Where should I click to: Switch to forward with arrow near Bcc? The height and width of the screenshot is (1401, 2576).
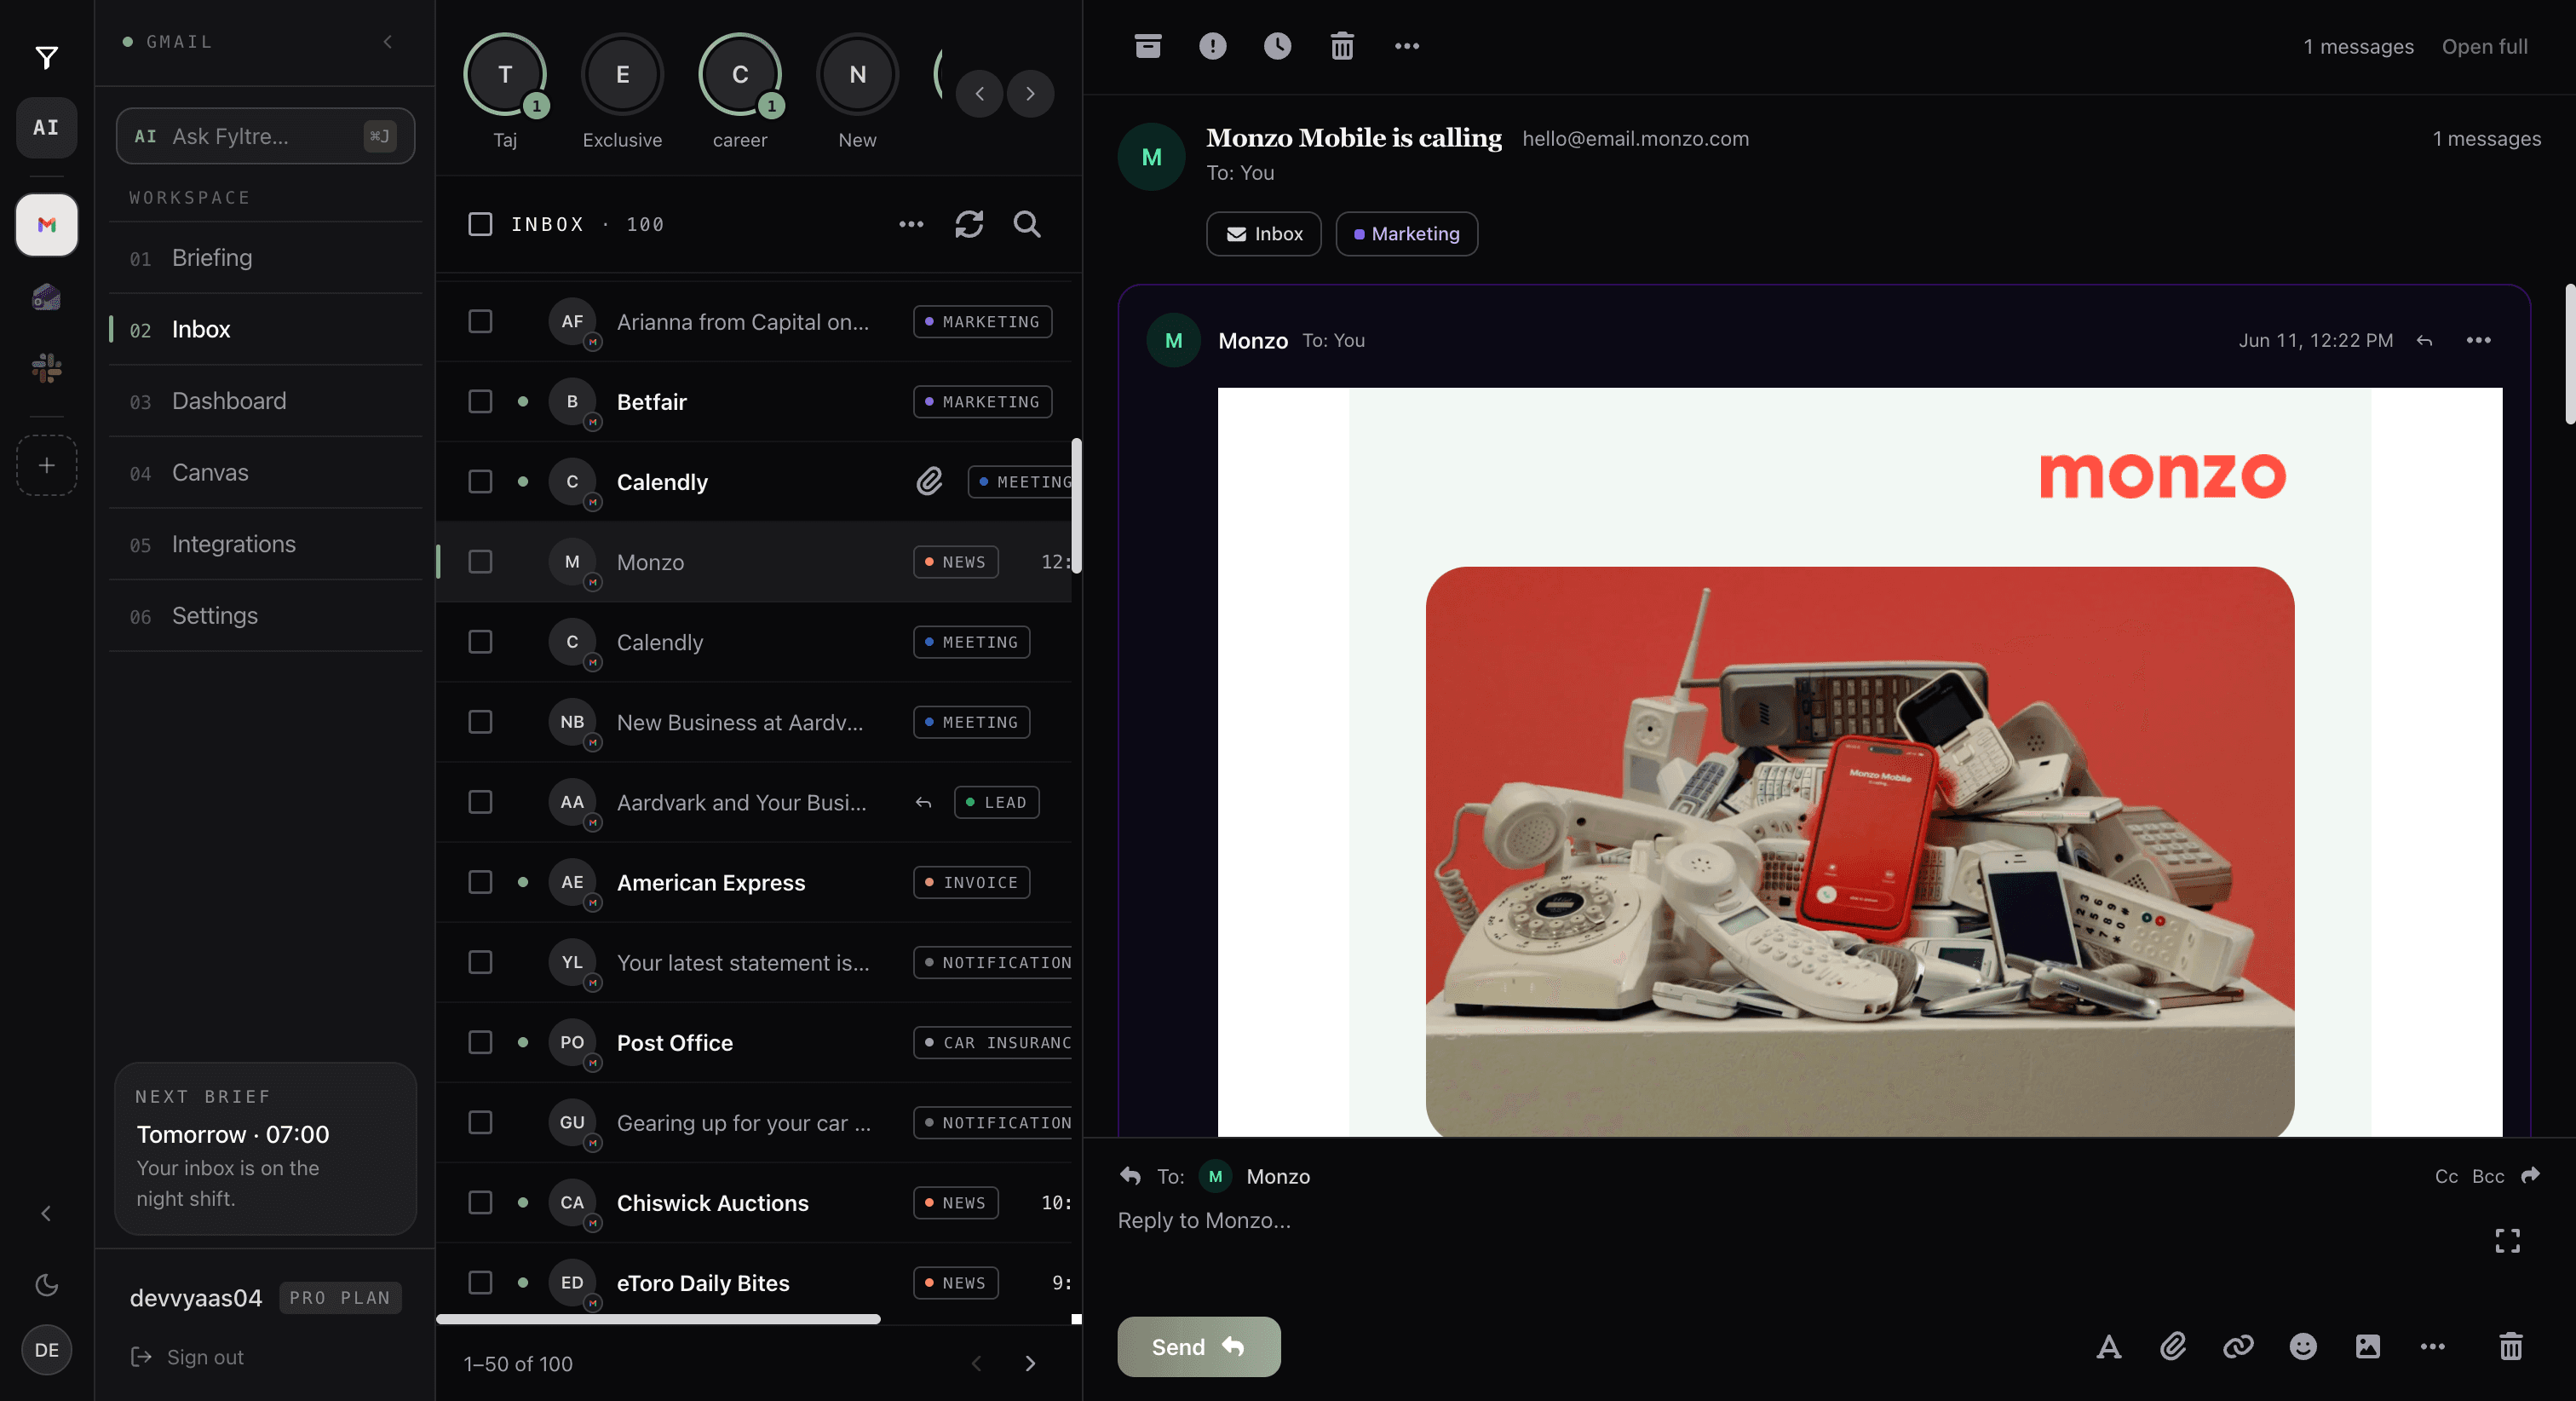[x=2531, y=1176]
